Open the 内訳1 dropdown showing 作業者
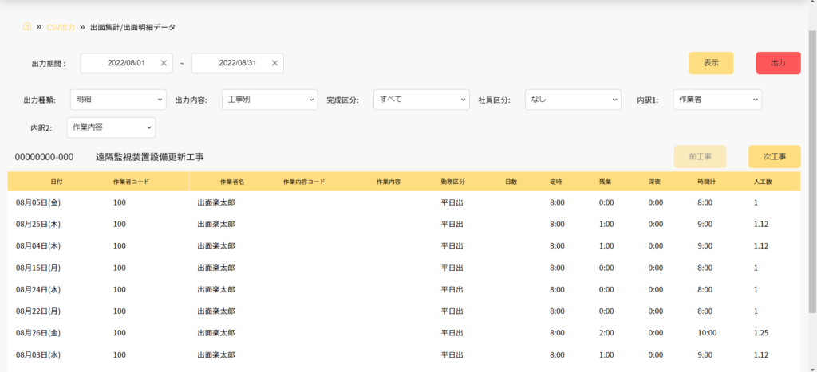817x372 pixels. click(x=717, y=100)
